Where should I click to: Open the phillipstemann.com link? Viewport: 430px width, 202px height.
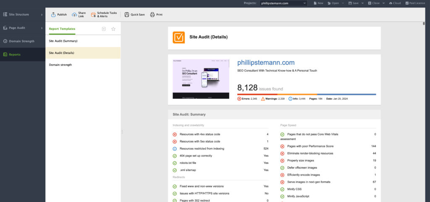point(266,63)
